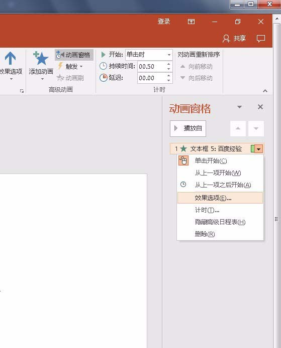Toggle the Animation Pane (动画窗格) button

tap(74, 55)
